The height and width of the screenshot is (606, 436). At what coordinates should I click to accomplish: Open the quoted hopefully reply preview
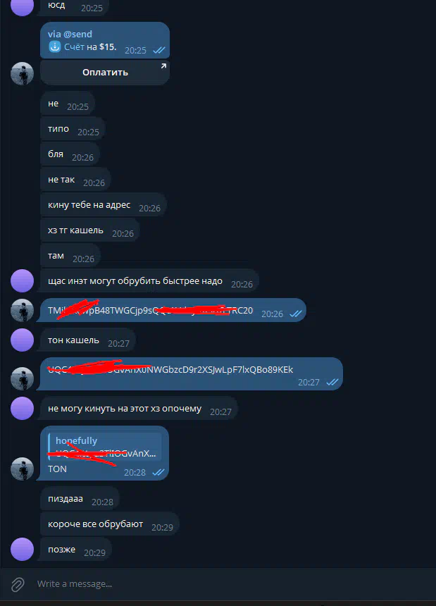click(x=105, y=447)
